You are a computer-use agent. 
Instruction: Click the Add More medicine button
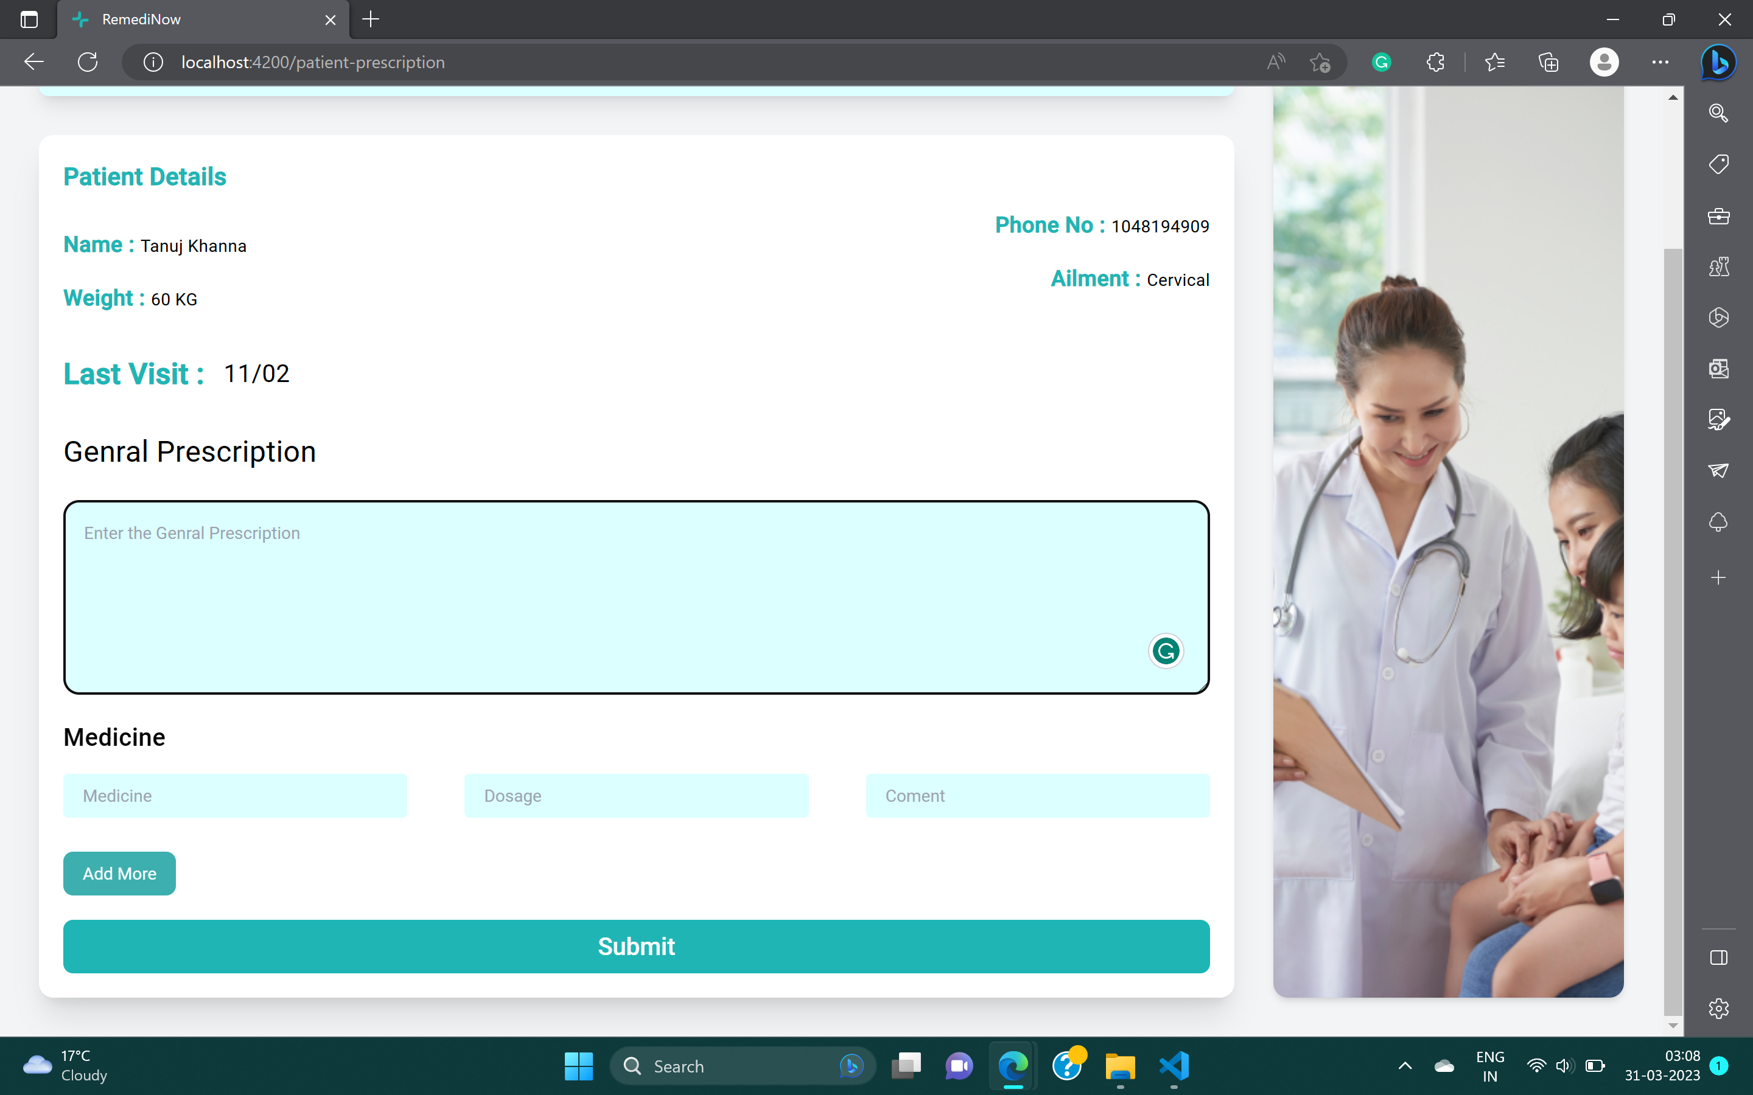point(119,874)
